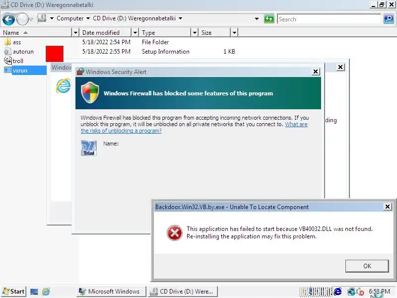Open the address bar history dropdown

point(257,19)
